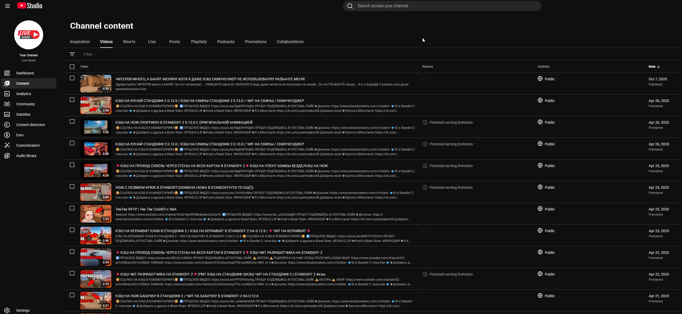Screen dimensions: 682x314
Task: Check the НОЖ С ЛЕЗВИЕМ КРЮК checkbox
Action: tap(72, 186)
